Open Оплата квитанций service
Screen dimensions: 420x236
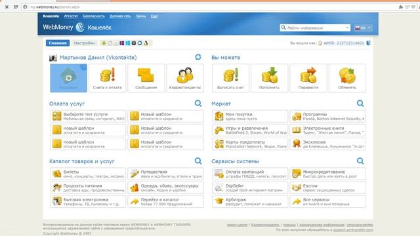tap(250, 174)
